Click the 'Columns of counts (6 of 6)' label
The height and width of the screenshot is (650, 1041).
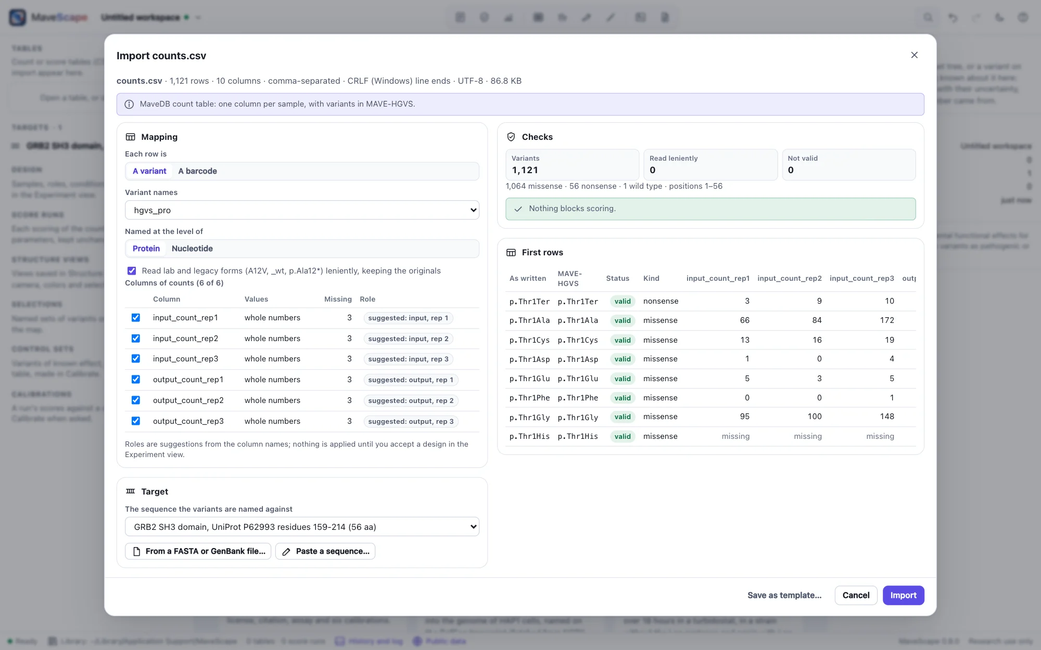pyautogui.click(x=174, y=283)
